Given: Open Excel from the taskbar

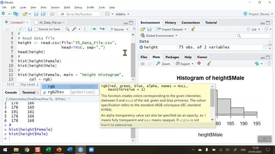Looking at the screenshot, I should [48, 150].
